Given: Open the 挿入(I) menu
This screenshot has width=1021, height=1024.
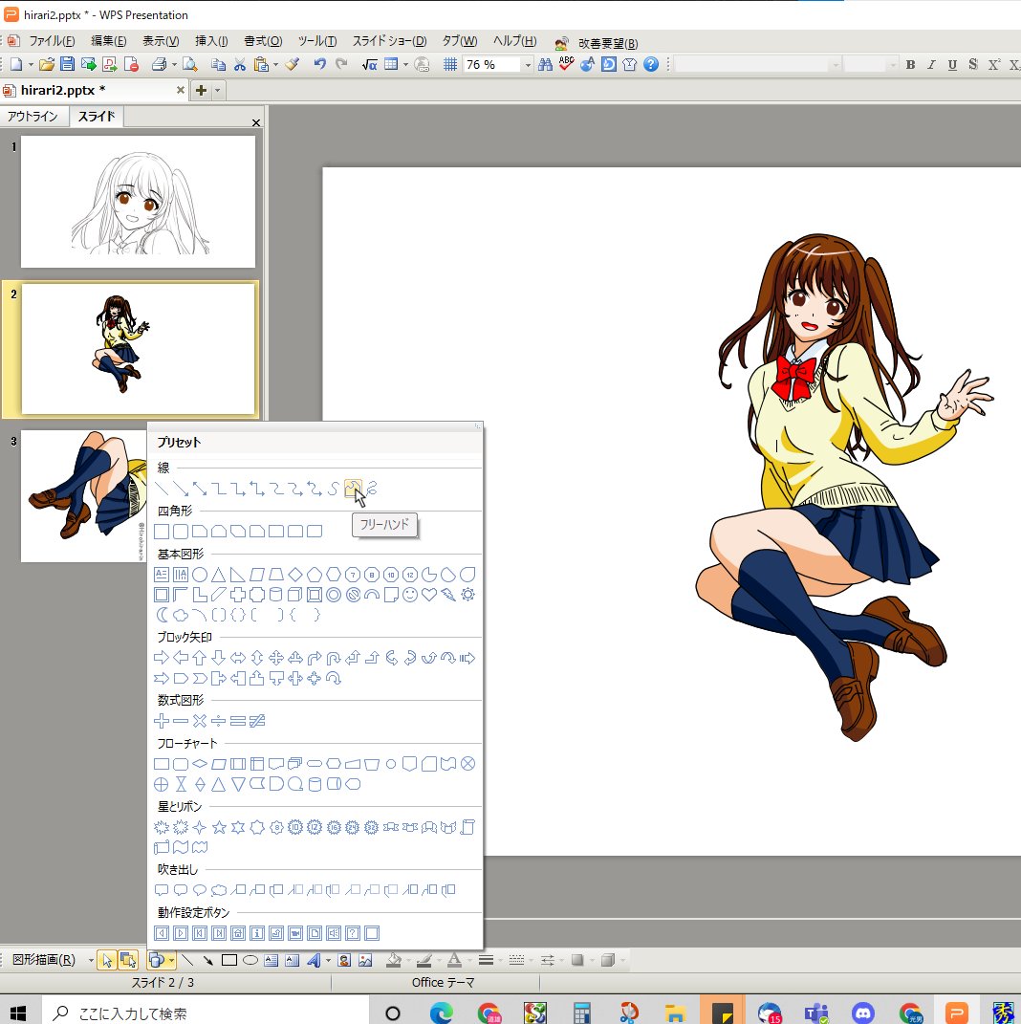Looking at the screenshot, I should [211, 40].
